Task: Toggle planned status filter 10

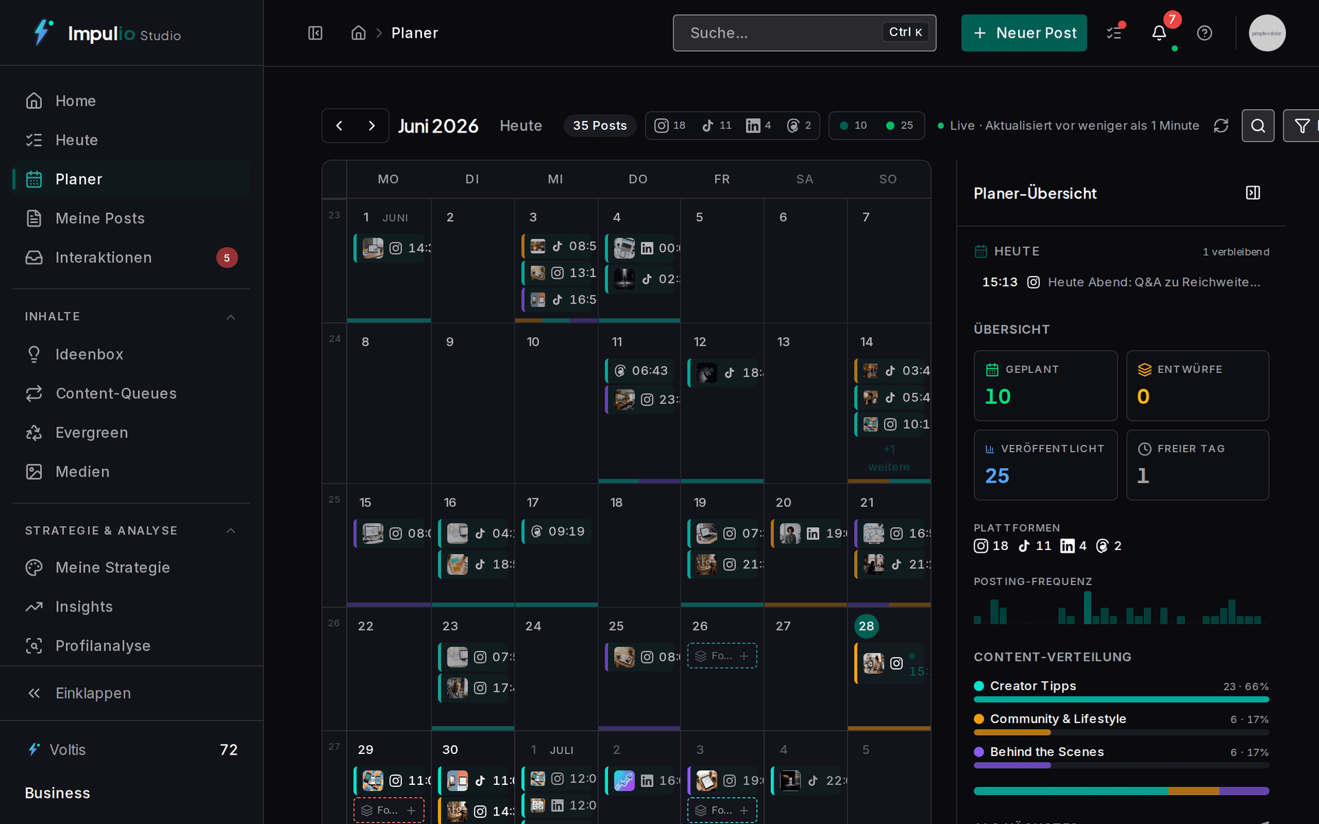Action: pos(853,126)
